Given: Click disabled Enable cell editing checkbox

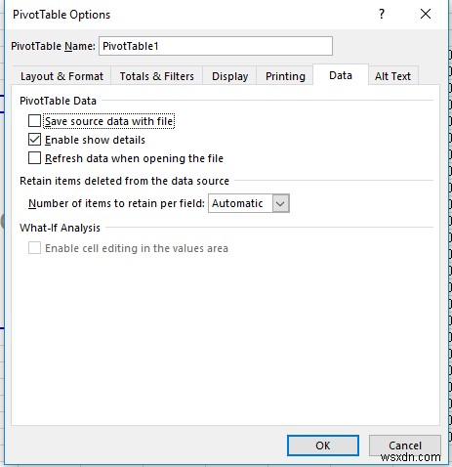Looking at the screenshot, I should [x=34, y=248].
